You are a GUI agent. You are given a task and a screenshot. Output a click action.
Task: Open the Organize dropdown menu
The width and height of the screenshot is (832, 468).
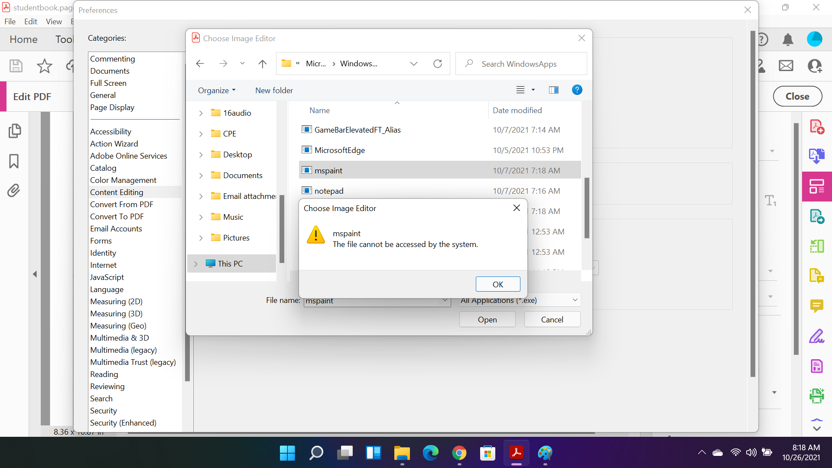point(217,90)
